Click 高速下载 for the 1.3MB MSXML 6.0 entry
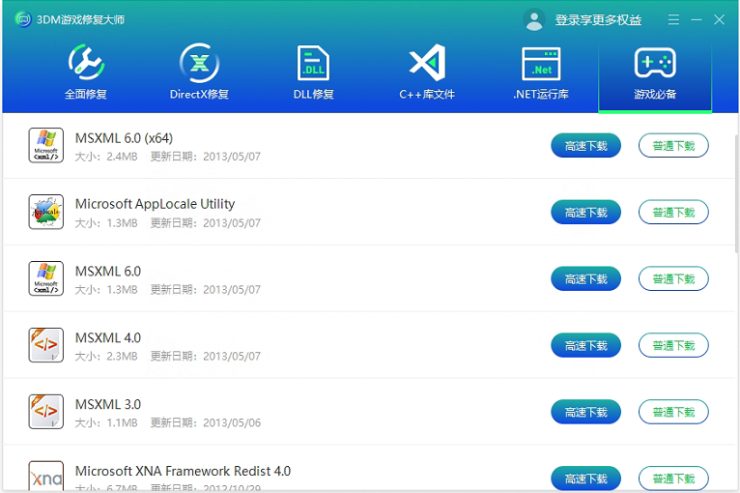 pyautogui.click(x=585, y=278)
